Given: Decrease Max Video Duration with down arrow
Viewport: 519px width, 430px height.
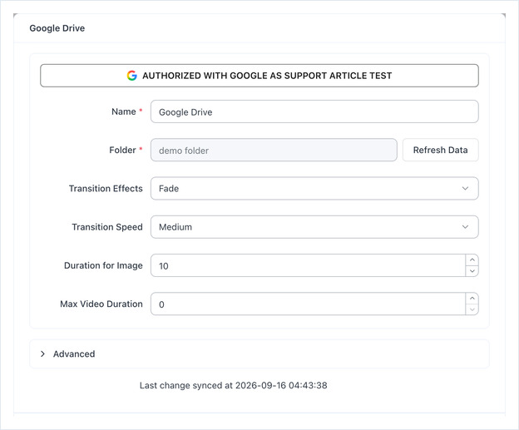Looking at the screenshot, I should (472, 309).
